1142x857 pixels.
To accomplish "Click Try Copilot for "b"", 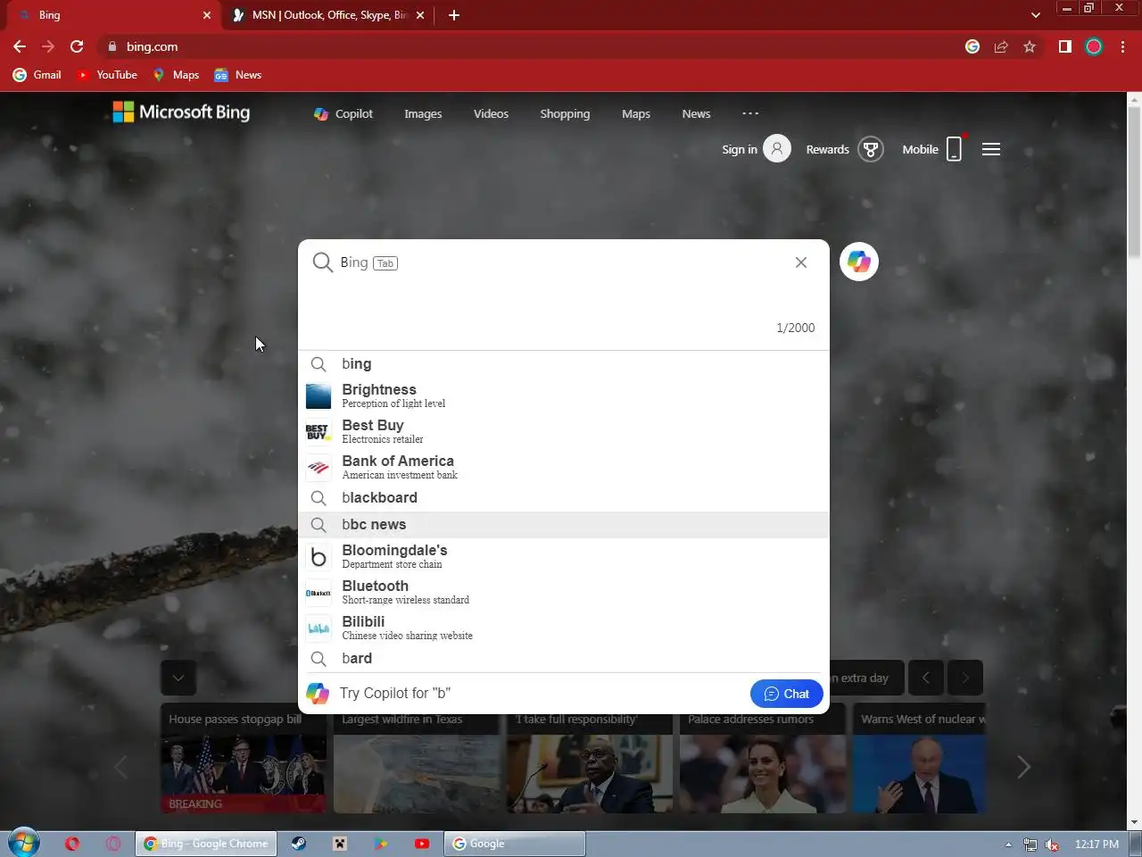I will pyautogui.click(x=395, y=693).
